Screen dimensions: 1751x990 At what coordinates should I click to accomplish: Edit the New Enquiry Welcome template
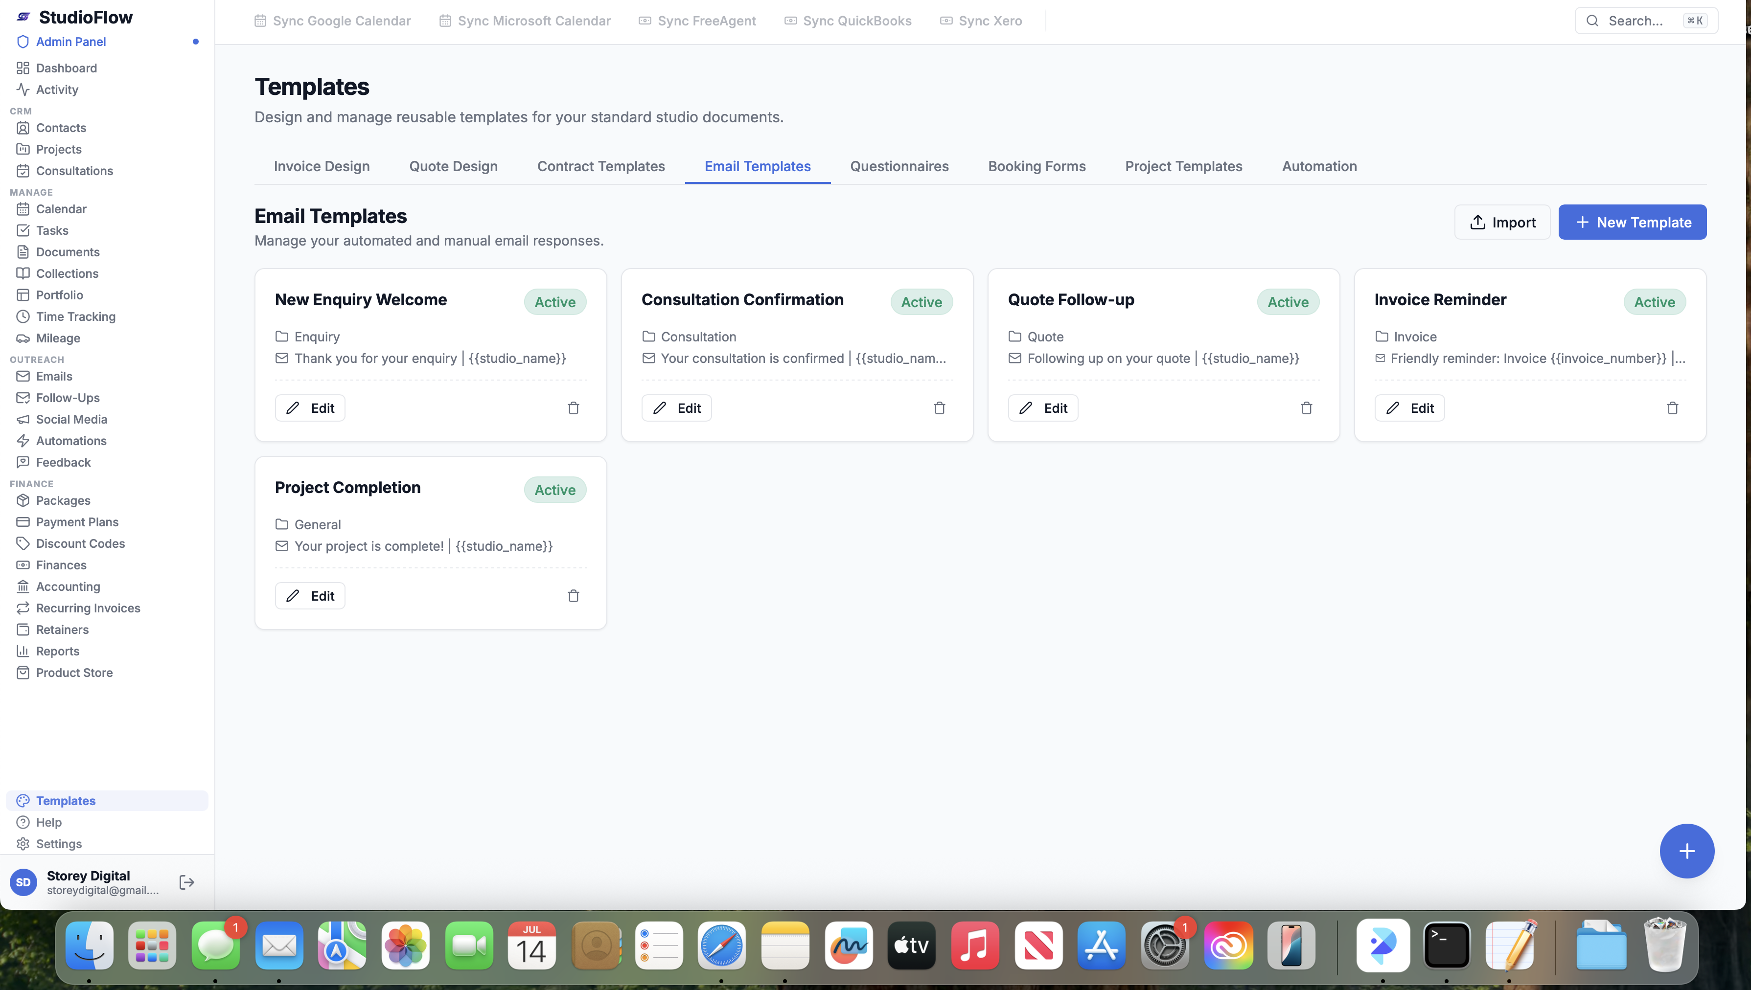coord(310,408)
